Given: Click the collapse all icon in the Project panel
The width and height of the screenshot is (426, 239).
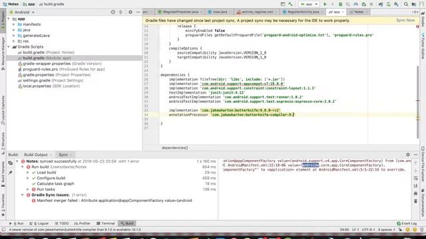Looking at the screenshot, I should 120,12.
